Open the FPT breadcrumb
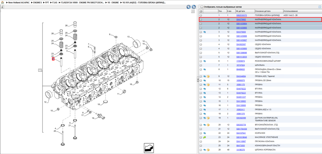Viewport: 322px width, 154px height. point(47,3)
